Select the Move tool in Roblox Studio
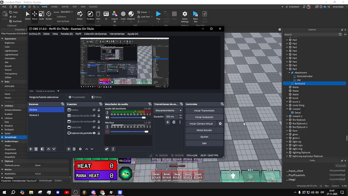The height and width of the screenshot is (196, 348). 34,16
